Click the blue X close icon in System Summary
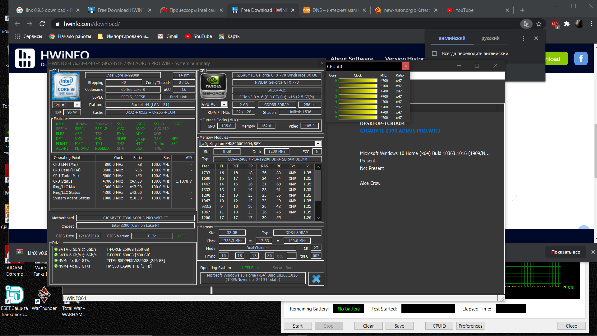 tap(316, 279)
